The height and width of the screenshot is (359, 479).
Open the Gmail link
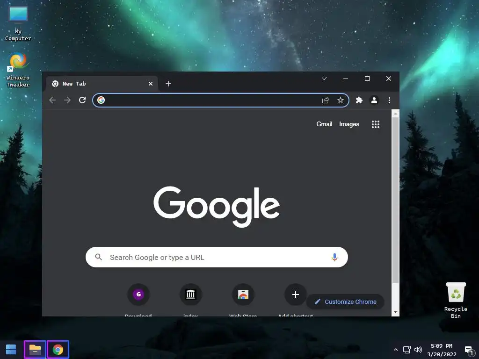coord(324,124)
